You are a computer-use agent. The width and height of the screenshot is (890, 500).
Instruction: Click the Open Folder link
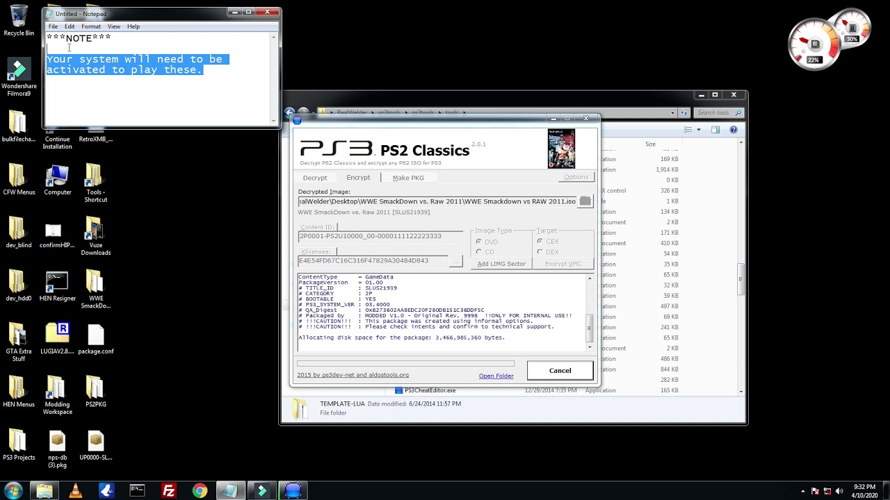(496, 376)
